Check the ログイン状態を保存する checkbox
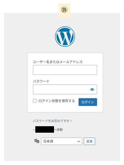 pos(35,101)
